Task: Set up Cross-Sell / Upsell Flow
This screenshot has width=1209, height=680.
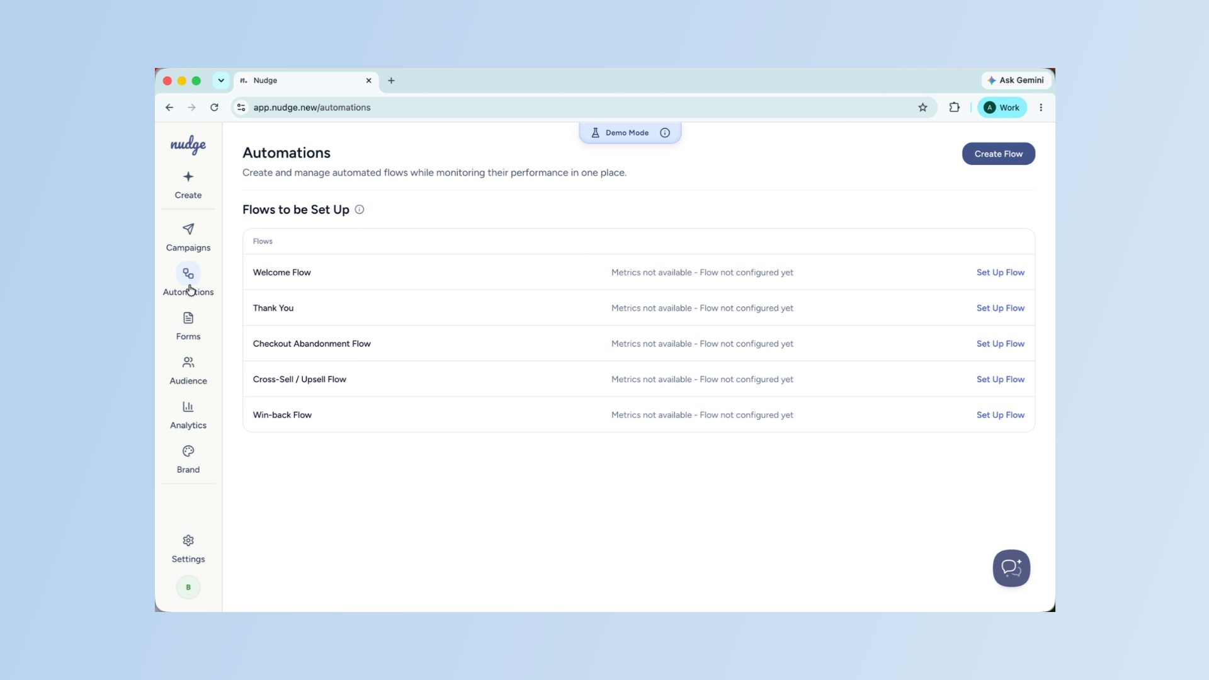Action: pos(1001,379)
